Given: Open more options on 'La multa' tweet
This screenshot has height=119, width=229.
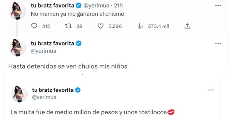Looking at the screenshot, I should click(x=211, y=90).
